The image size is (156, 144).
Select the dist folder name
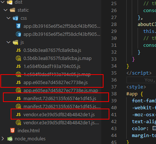pos(18,2)
